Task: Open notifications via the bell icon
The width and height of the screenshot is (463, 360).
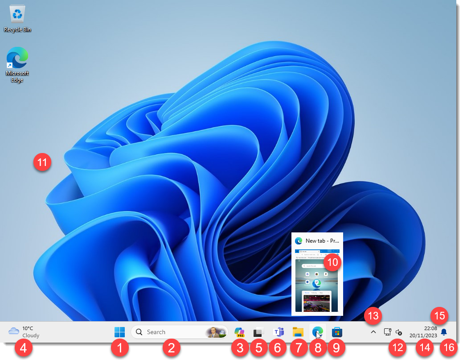Action: click(444, 332)
